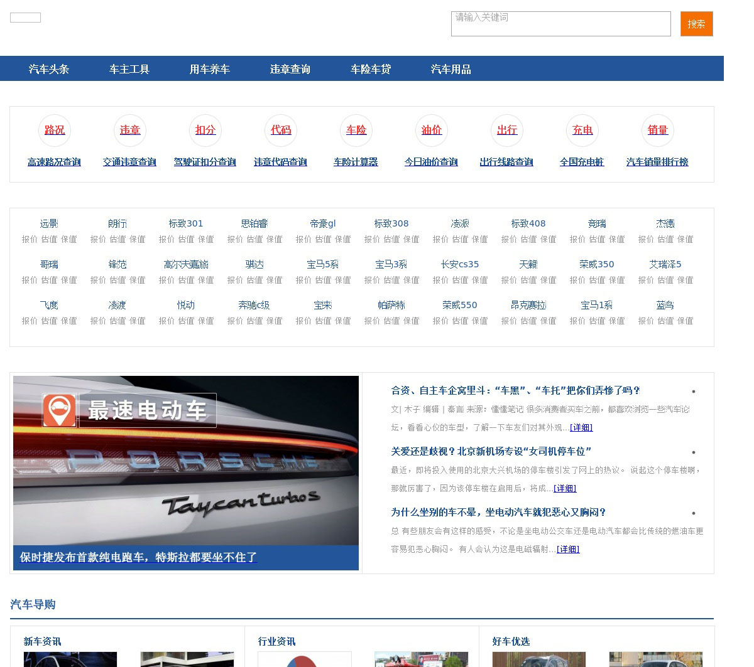Screen dimensions: 754x667
Task: Click the 思铂睿 car model
Action: (254, 223)
